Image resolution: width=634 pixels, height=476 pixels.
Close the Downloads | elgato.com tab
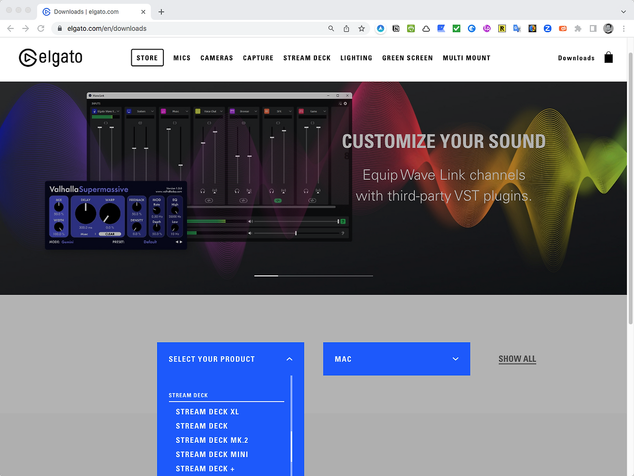[143, 12]
